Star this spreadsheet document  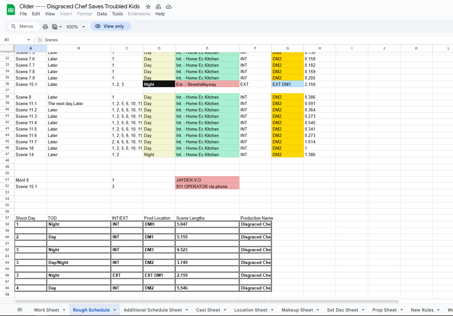(x=148, y=7)
